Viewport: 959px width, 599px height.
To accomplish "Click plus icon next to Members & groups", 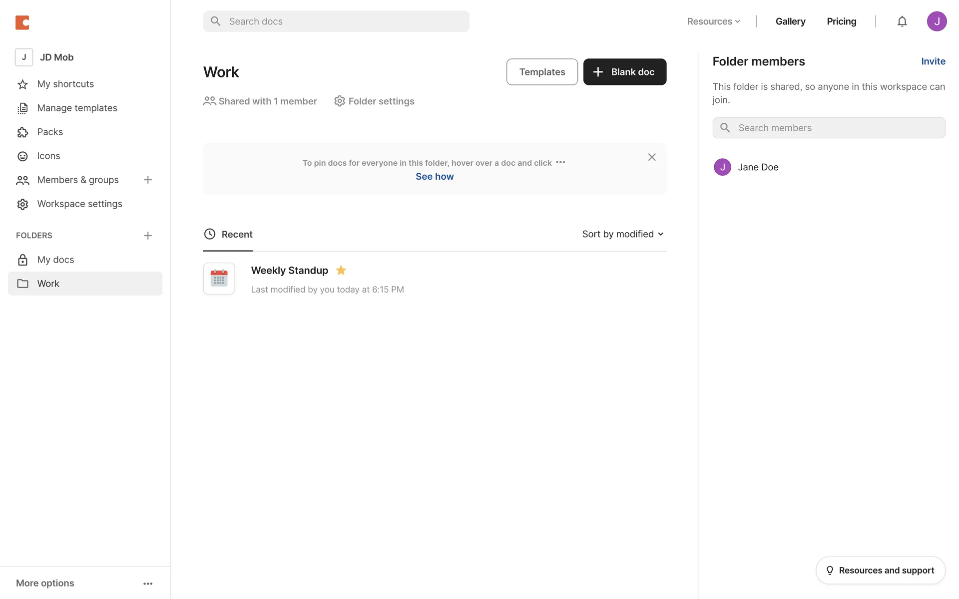I will tap(148, 180).
